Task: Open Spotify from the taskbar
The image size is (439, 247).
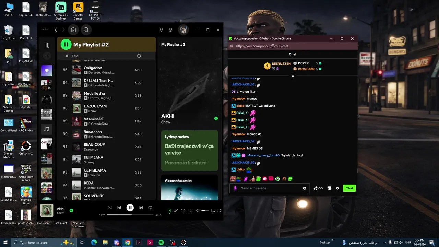Action: coord(161,243)
